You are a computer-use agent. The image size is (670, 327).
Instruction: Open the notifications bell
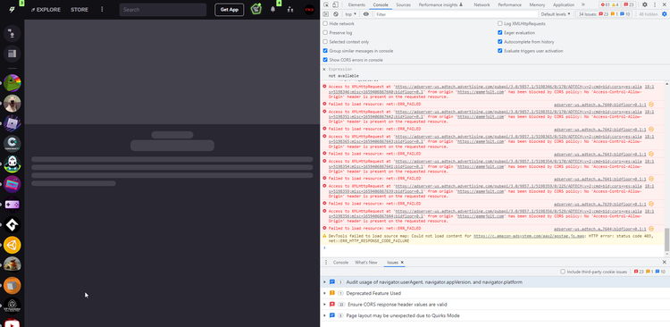coord(272,10)
